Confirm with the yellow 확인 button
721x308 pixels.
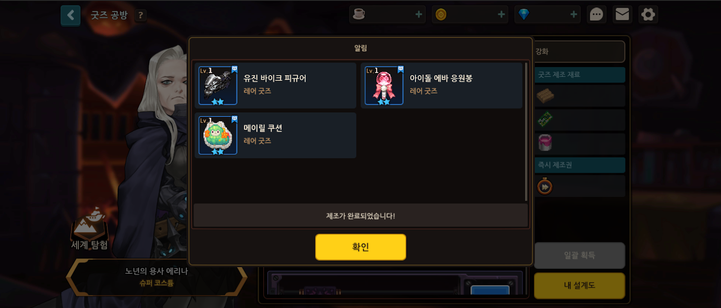(x=360, y=247)
